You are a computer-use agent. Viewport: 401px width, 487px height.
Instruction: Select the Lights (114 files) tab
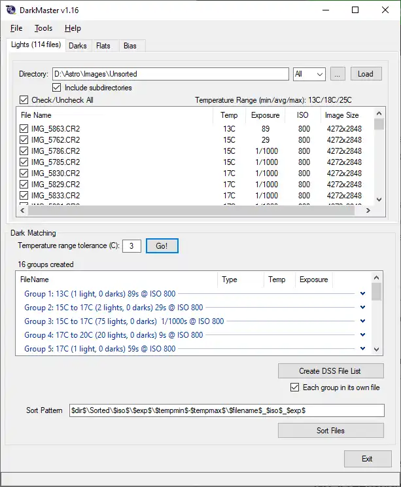[x=36, y=45]
